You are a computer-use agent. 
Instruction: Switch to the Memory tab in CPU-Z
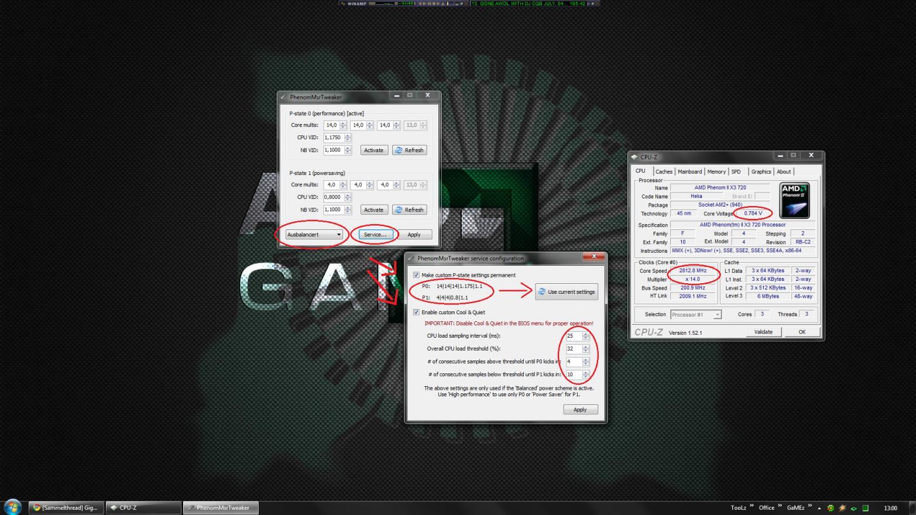716,171
